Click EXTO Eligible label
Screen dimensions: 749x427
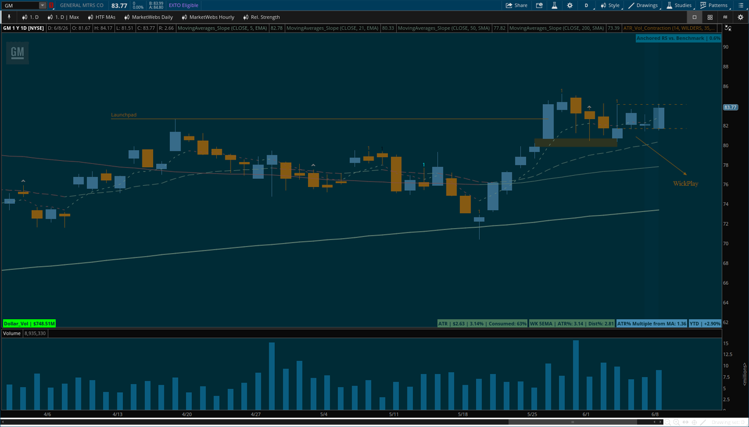tap(184, 5)
